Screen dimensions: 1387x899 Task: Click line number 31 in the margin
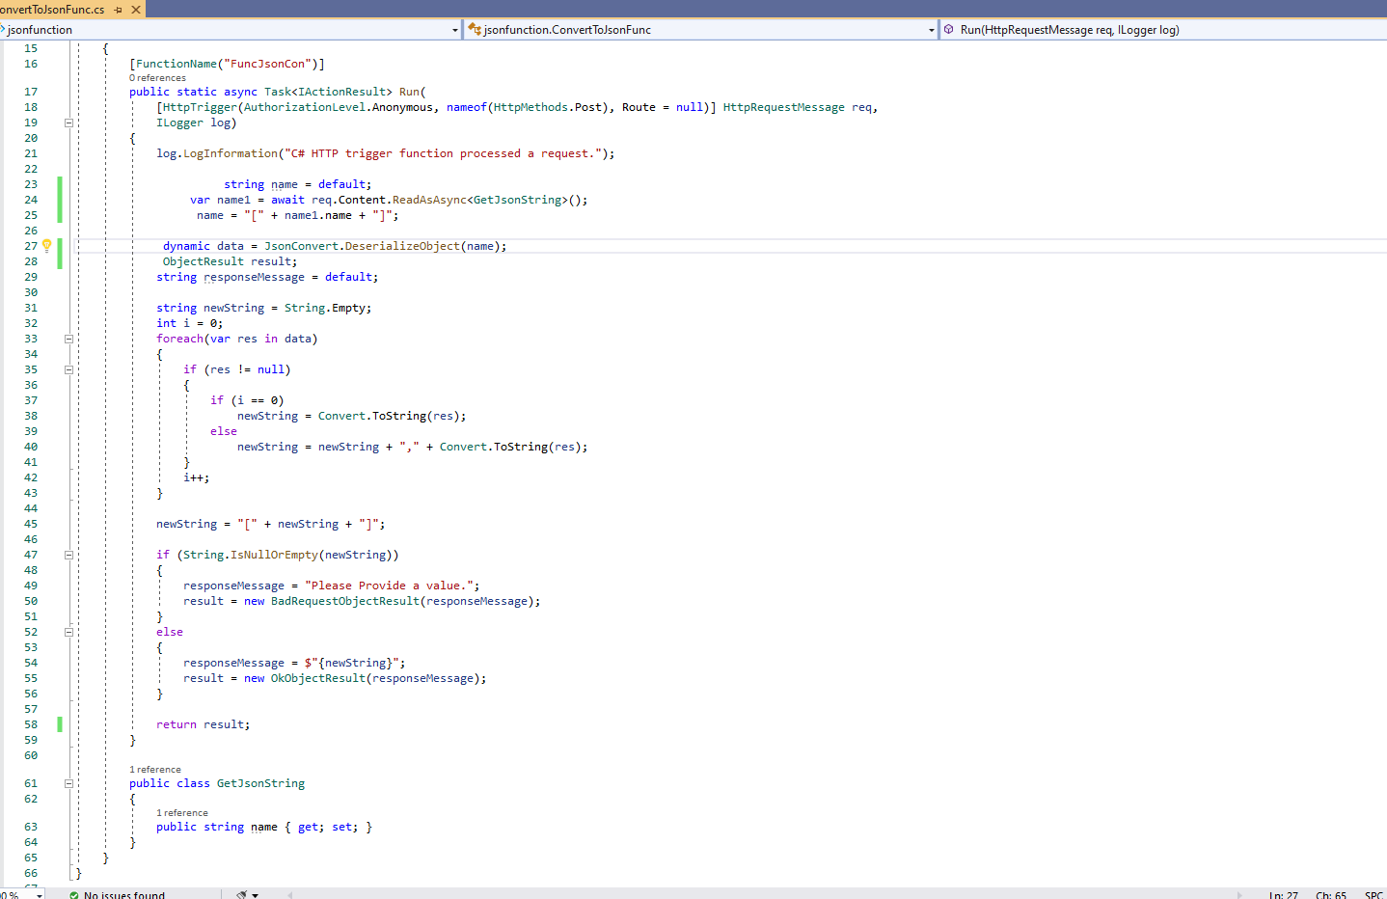click(31, 308)
